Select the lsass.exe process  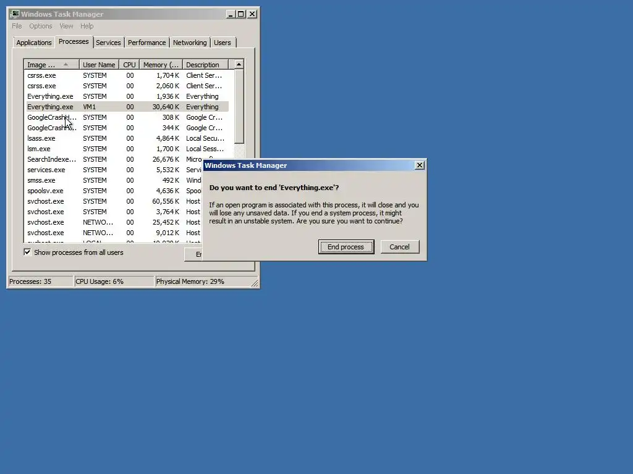(126, 138)
